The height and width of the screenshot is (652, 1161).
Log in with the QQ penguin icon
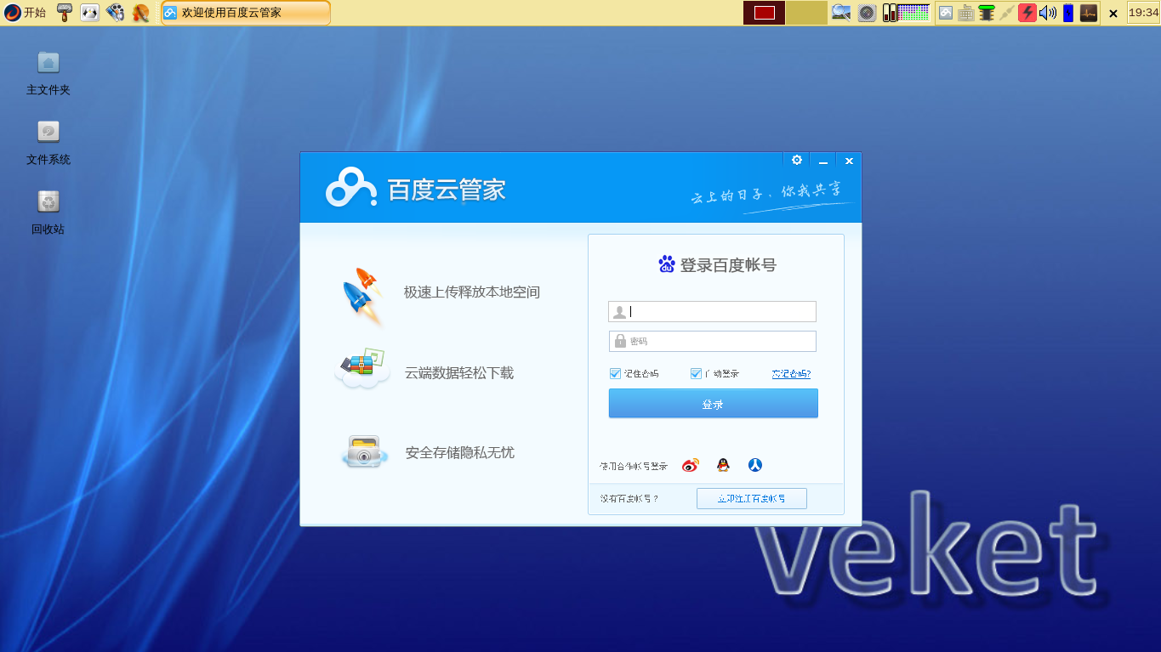721,465
